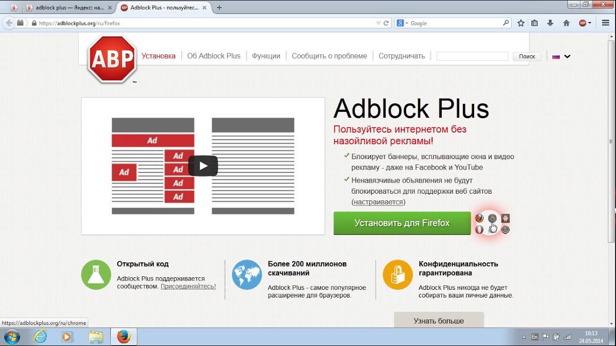This screenshot has width=616, height=346.
Task: Bookmark this page with the star icon
Action: 521,23
